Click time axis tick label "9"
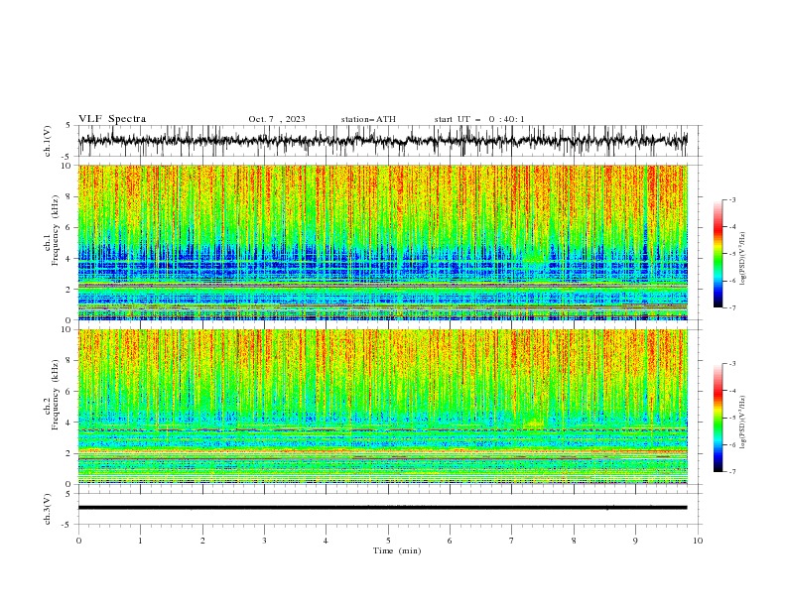 click(x=635, y=541)
